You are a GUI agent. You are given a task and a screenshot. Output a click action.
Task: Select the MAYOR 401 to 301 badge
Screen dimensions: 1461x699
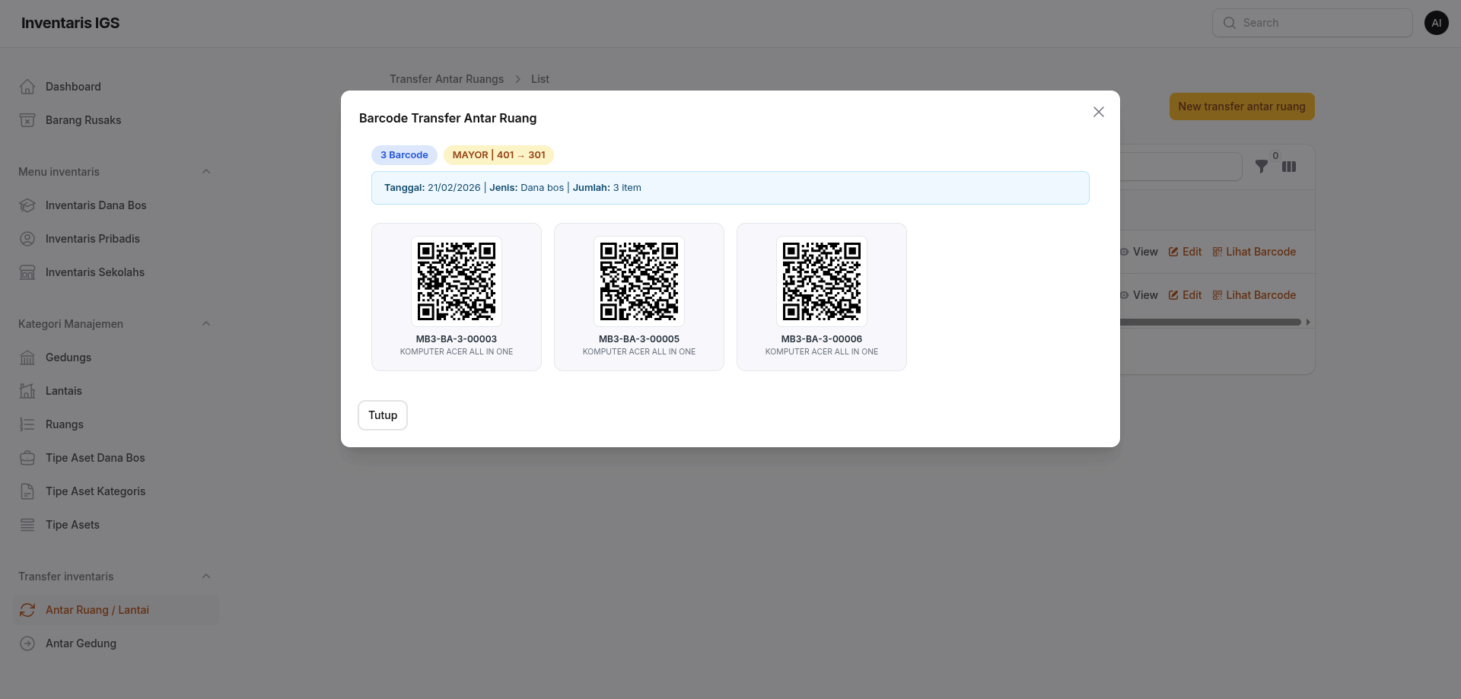498,155
